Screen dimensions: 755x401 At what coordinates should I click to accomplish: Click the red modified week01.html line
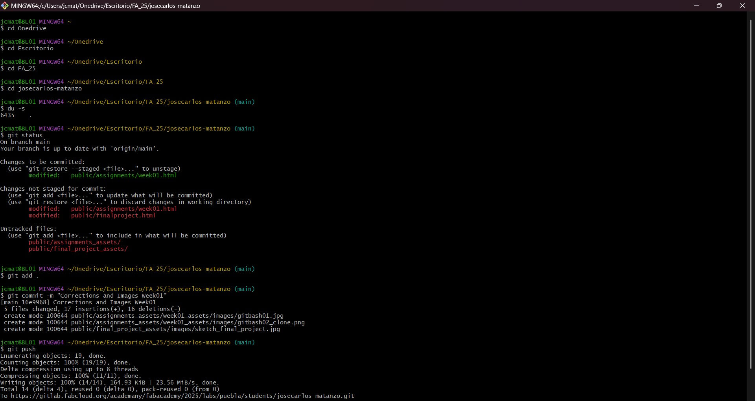[103, 209]
